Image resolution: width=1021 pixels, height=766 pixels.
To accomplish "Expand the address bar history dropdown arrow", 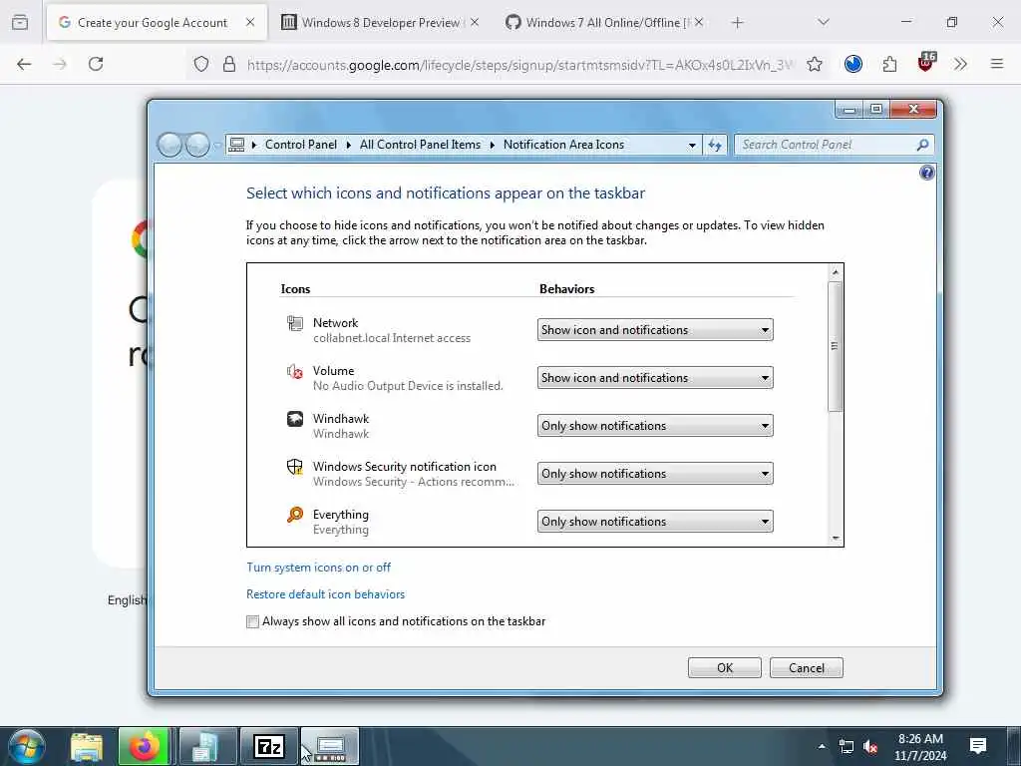I will tap(692, 145).
